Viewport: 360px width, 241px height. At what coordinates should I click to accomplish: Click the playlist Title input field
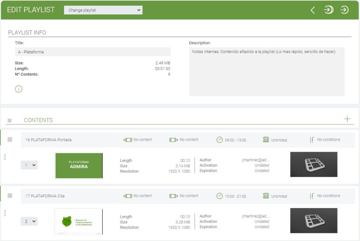click(92, 52)
